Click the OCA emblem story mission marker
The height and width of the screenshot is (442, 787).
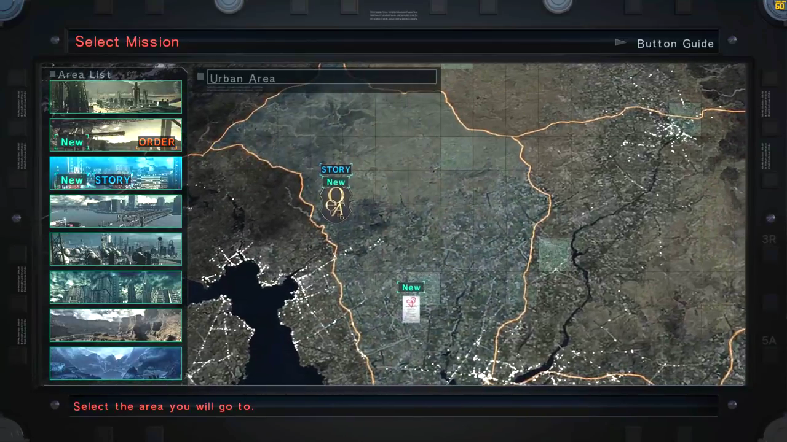point(336,204)
